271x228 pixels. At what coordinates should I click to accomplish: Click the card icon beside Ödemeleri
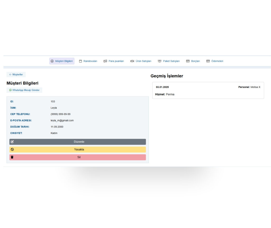[208, 61]
